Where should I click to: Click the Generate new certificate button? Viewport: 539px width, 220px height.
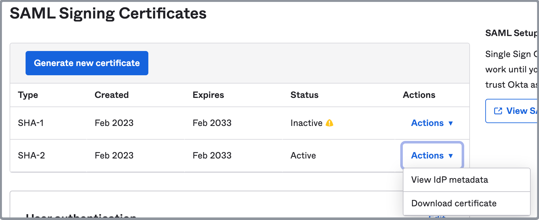click(x=87, y=63)
